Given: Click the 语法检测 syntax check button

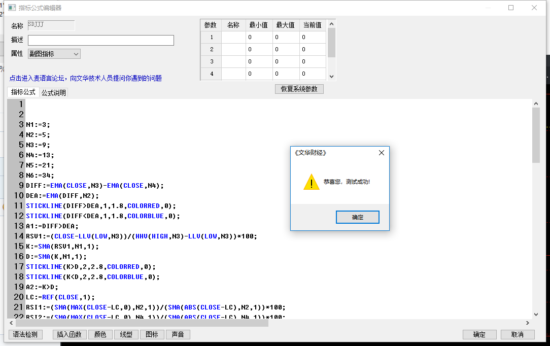Looking at the screenshot, I should [25, 334].
